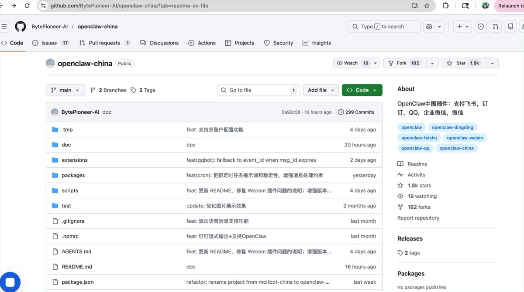The image size is (524, 292).
Task: Open the Copilot chat icon
Action: click(x=429, y=27)
